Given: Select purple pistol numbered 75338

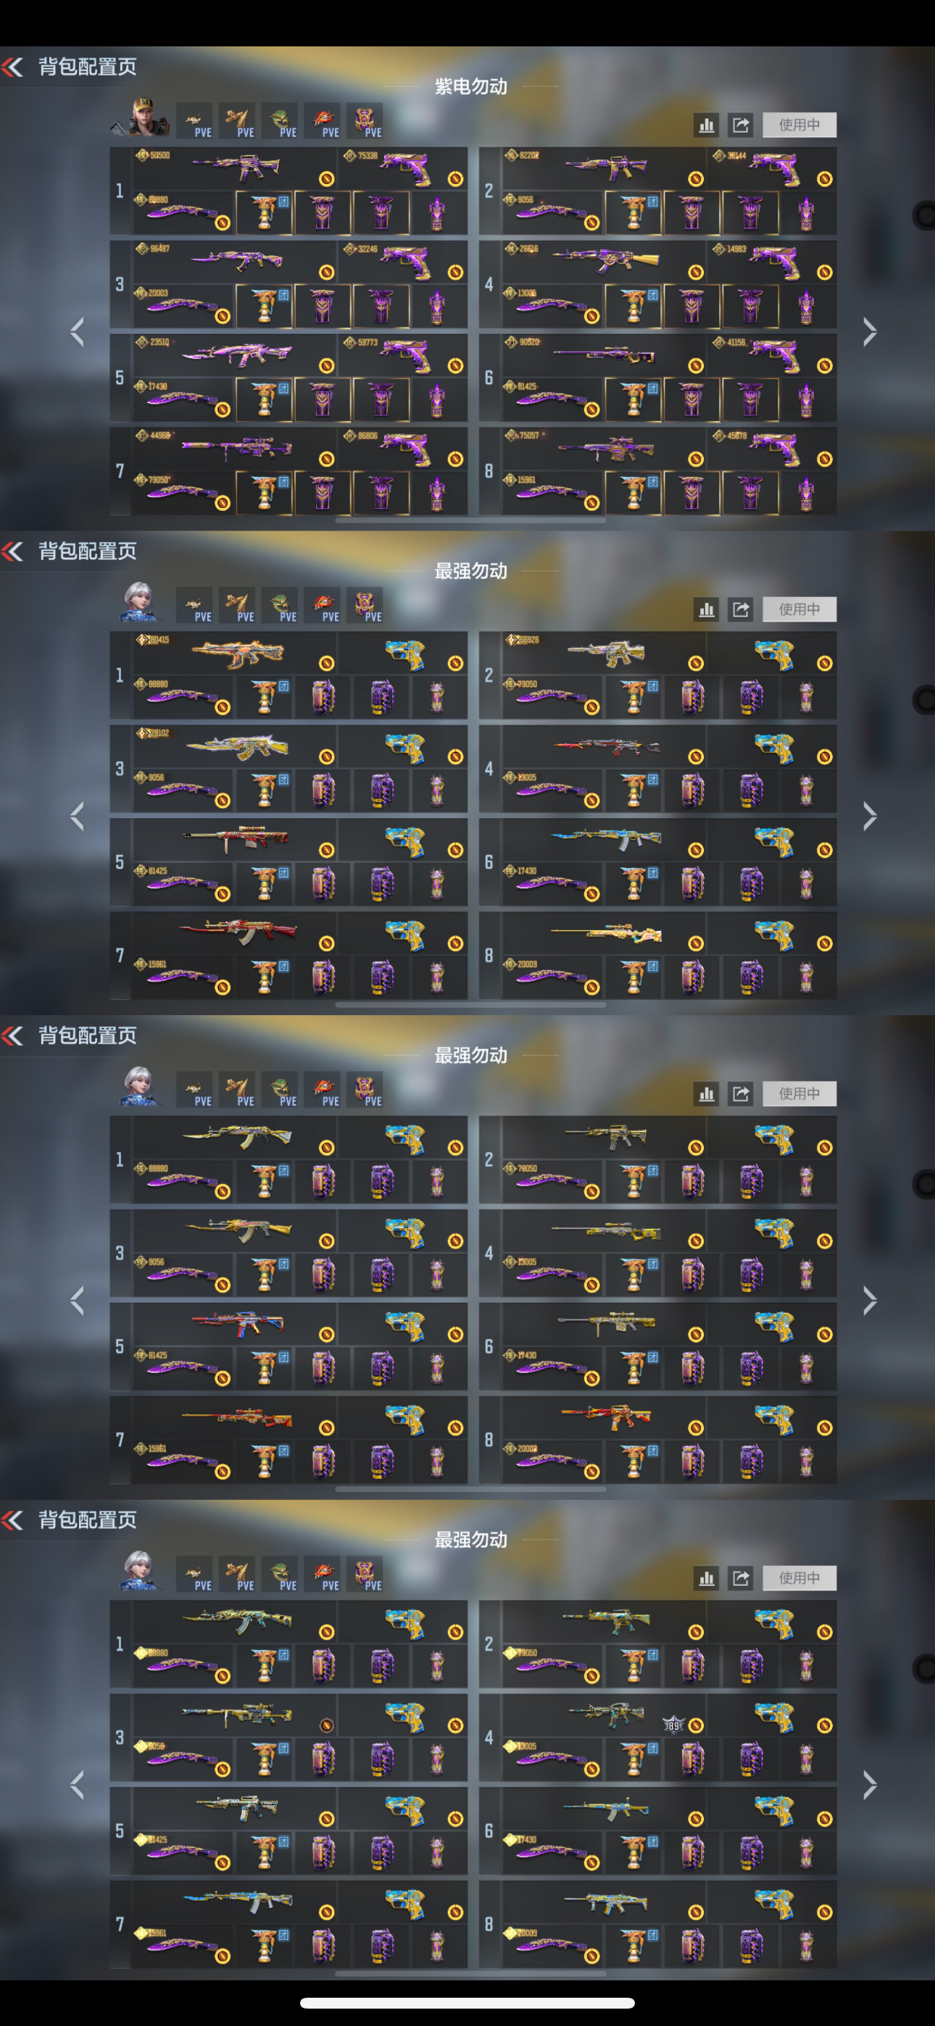Looking at the screenshot, I should tap(403, 167).
